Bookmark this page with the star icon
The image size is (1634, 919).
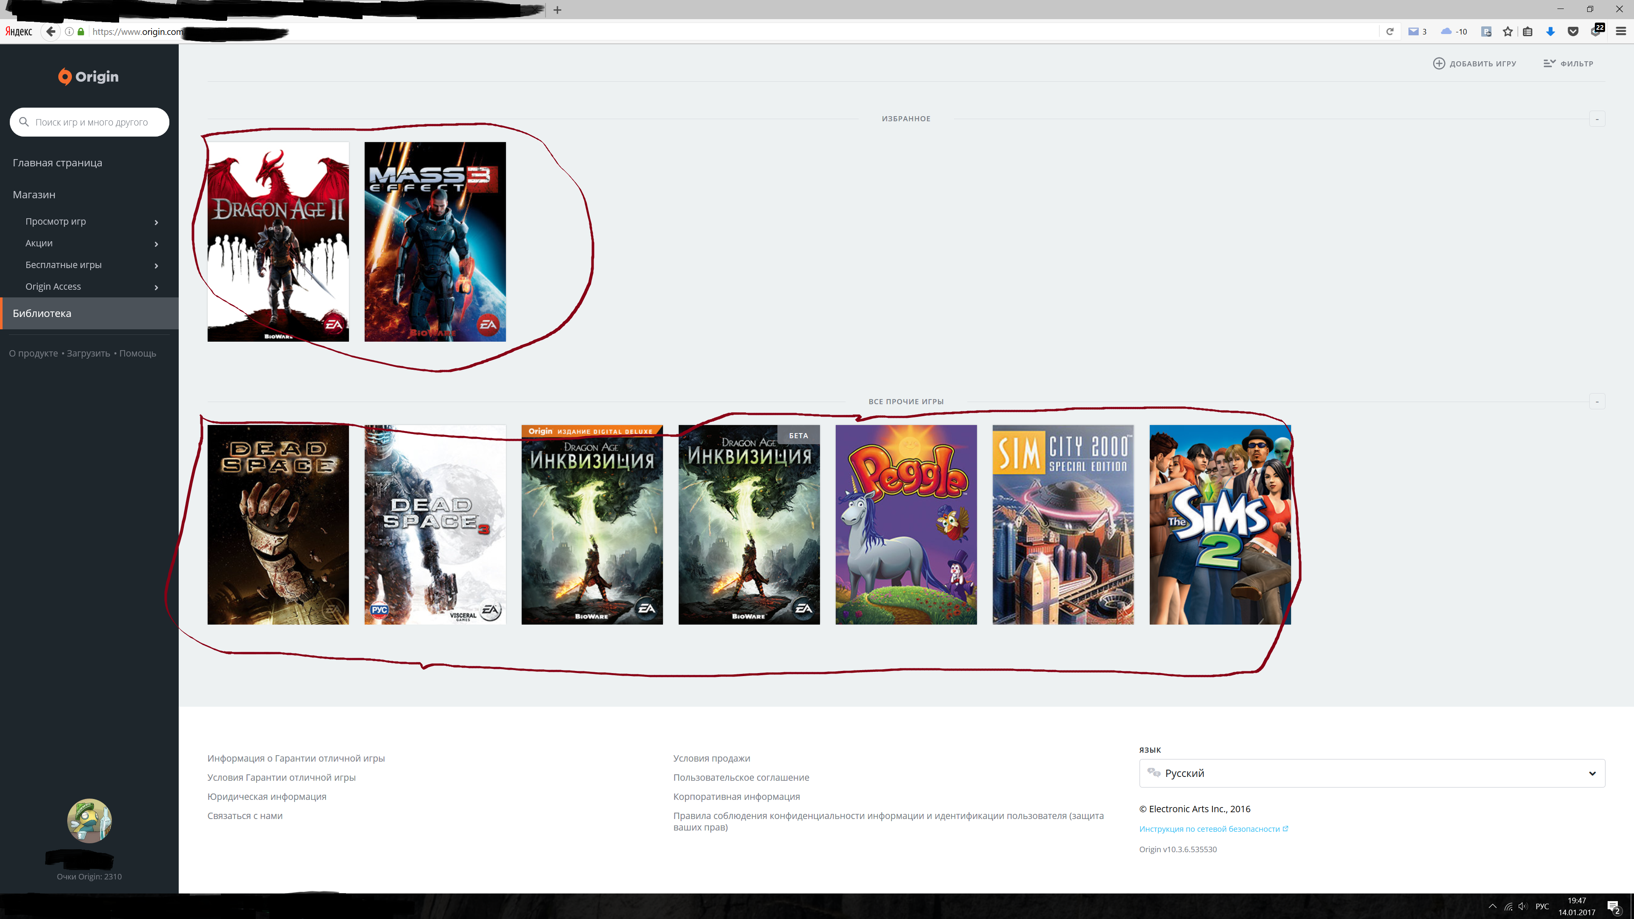[1508, 32]
